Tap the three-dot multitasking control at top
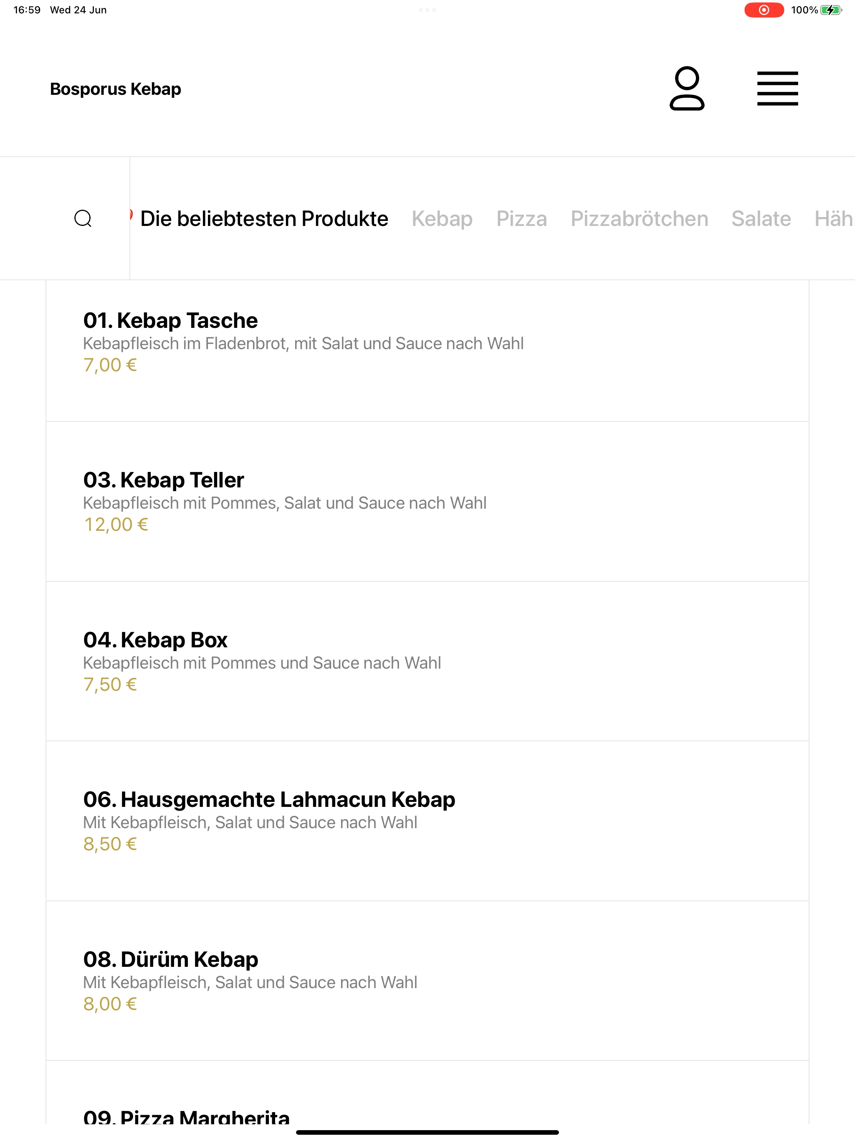This screenshot has height=1141, width=855. tap(427, 10)
